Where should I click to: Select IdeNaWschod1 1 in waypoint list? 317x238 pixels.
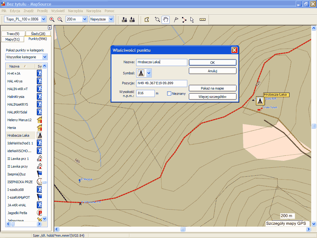tap(20, 143)
